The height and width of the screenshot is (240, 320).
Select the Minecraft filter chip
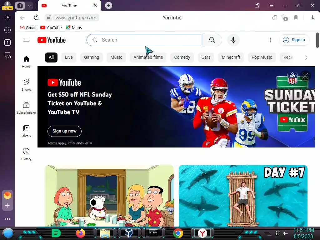click(x=231, y=57)
